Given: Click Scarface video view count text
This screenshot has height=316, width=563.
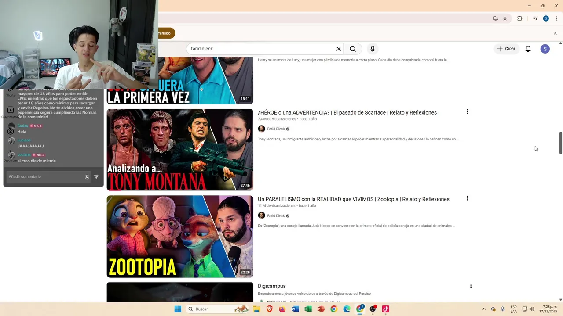Looking at the screenshot, I should click(277, 119).
